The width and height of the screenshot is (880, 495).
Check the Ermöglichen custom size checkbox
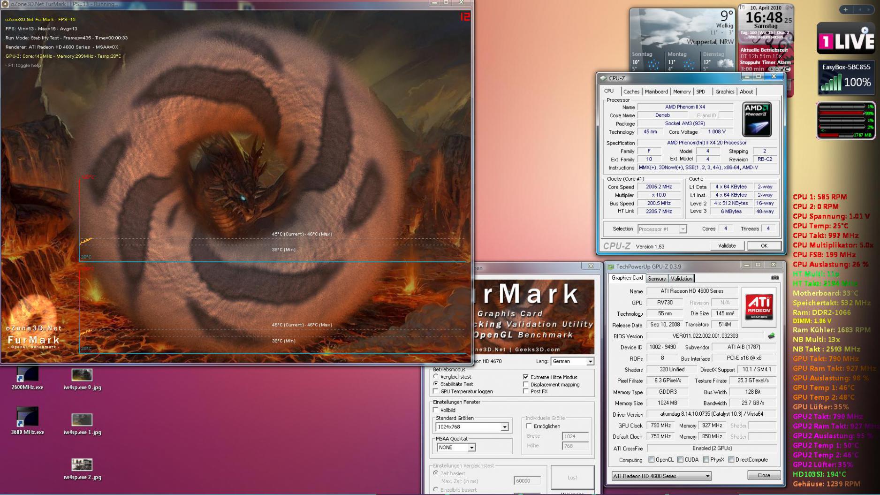(529, 426)
